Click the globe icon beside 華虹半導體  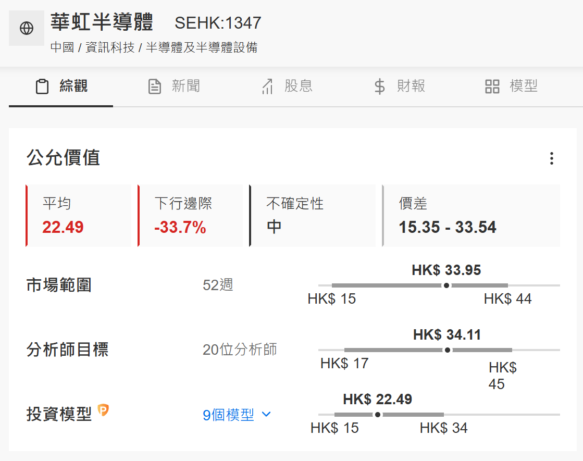pyautogui.click(x=27, y=28)
